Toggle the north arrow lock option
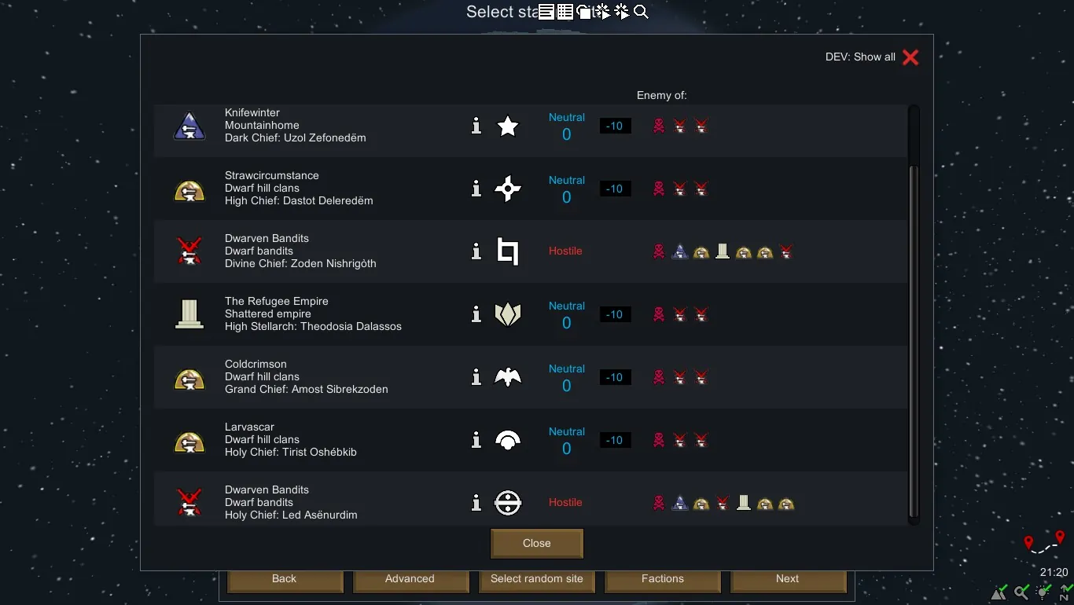This screenshot has height=605, width=1074. (x=1065, y=592)
